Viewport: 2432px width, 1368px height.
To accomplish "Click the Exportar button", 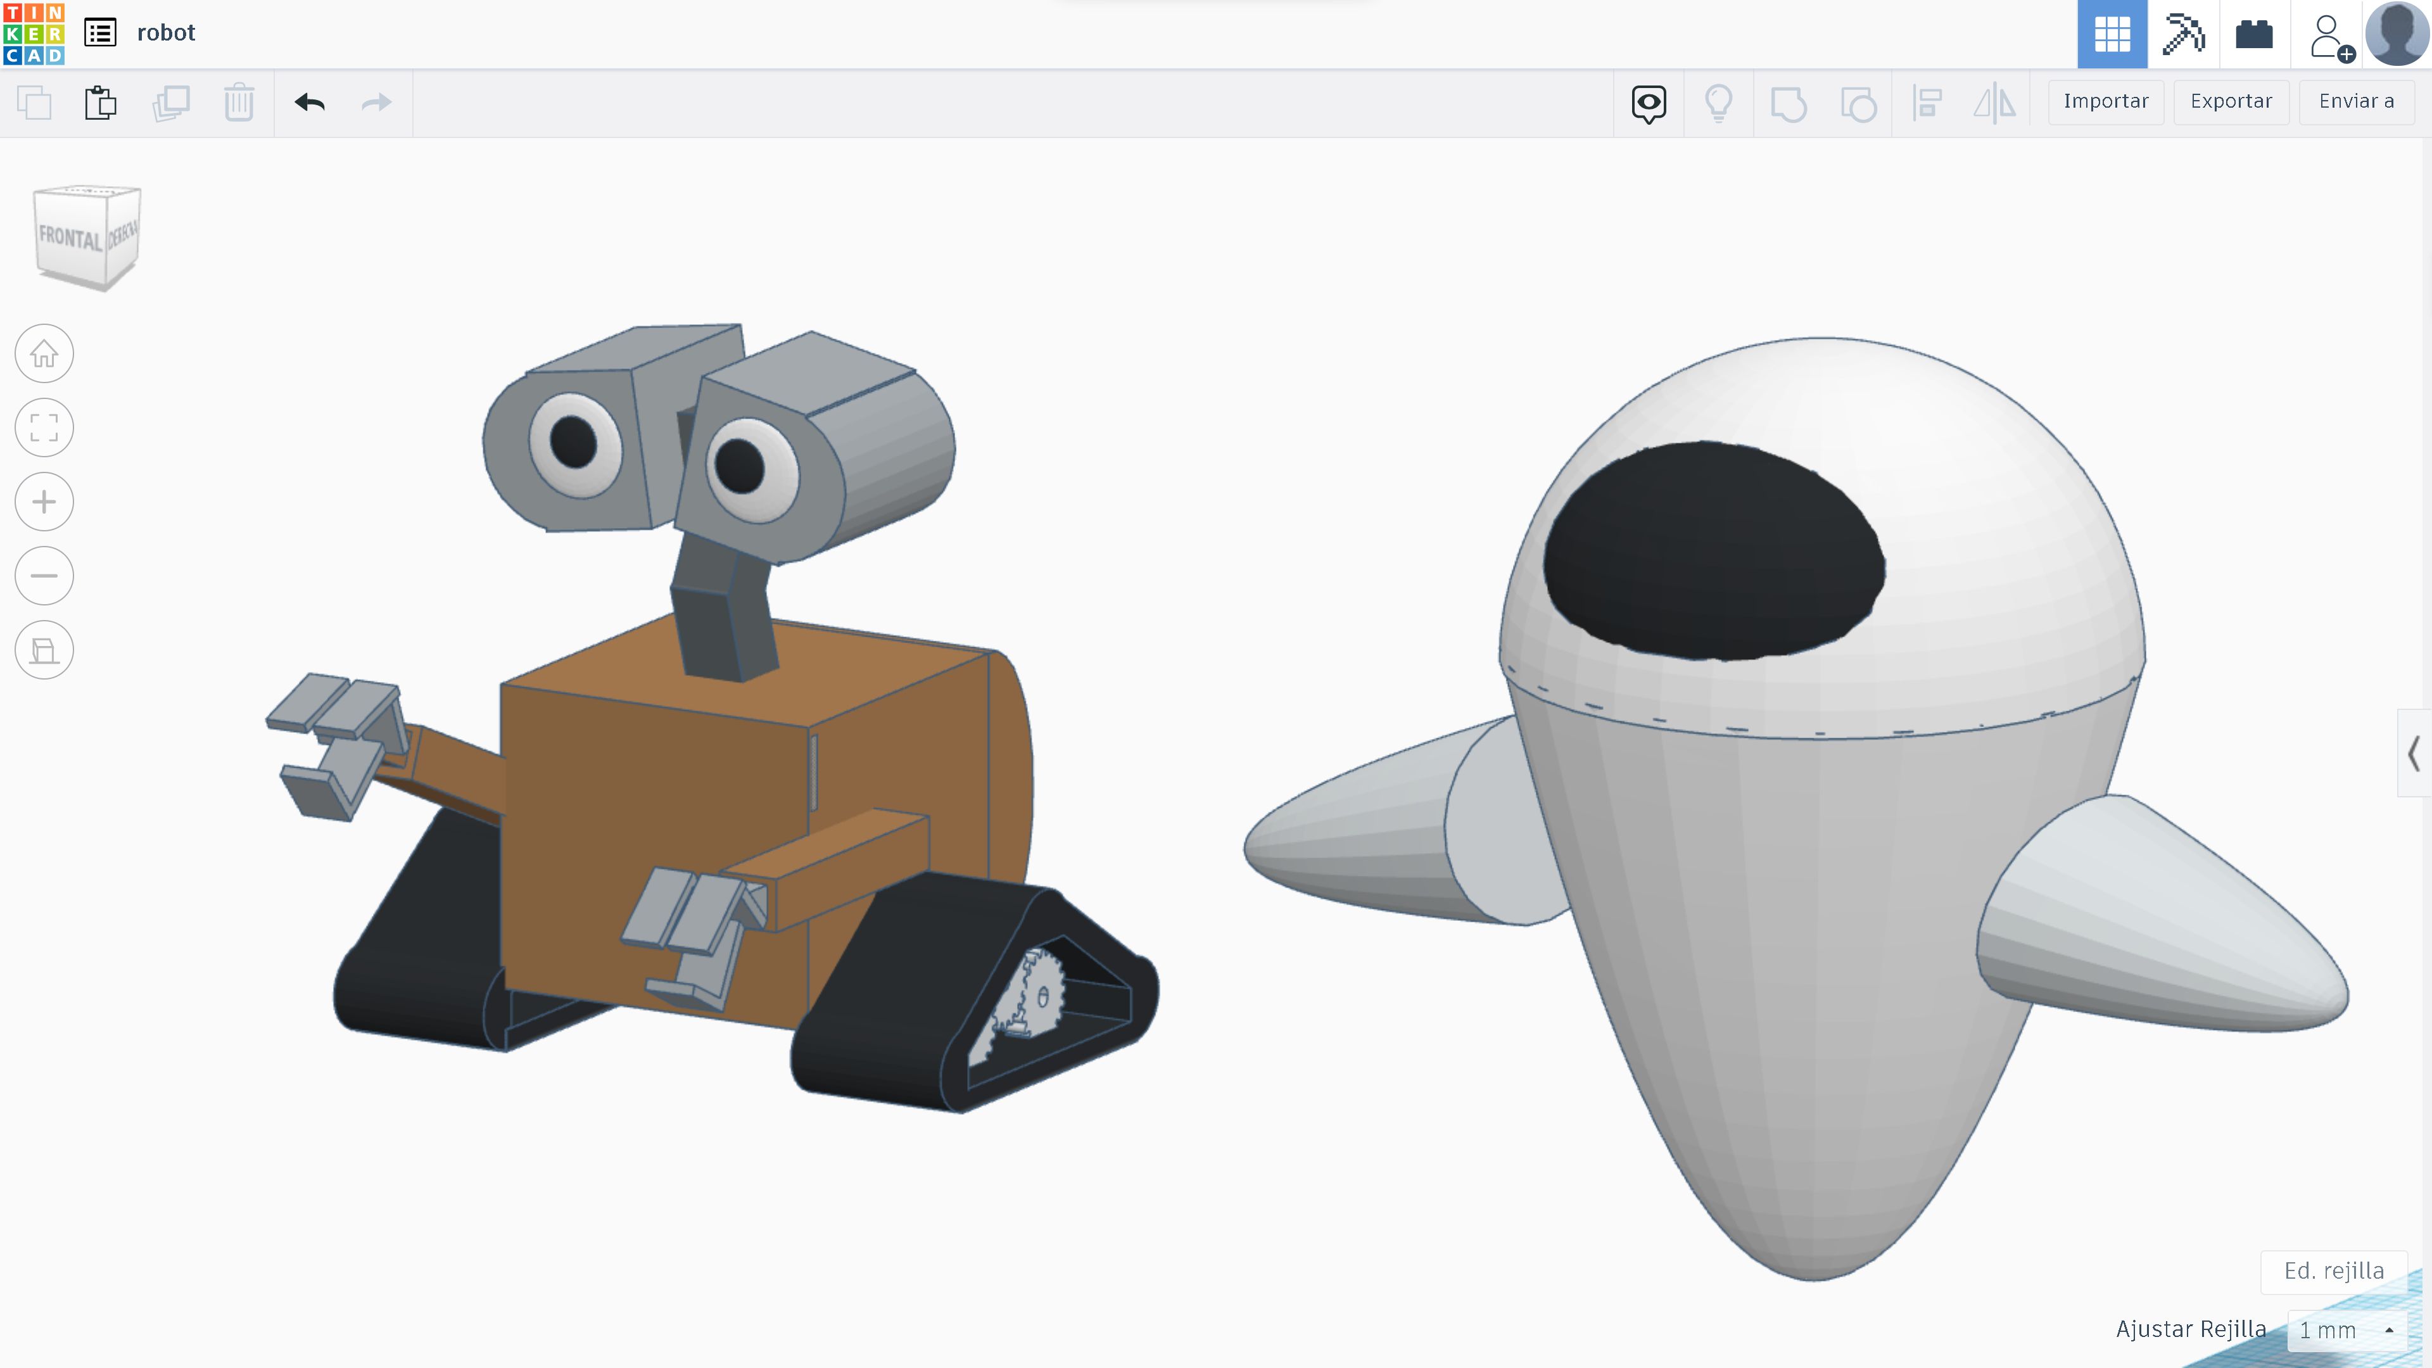I will click(x=2231, y=102).
